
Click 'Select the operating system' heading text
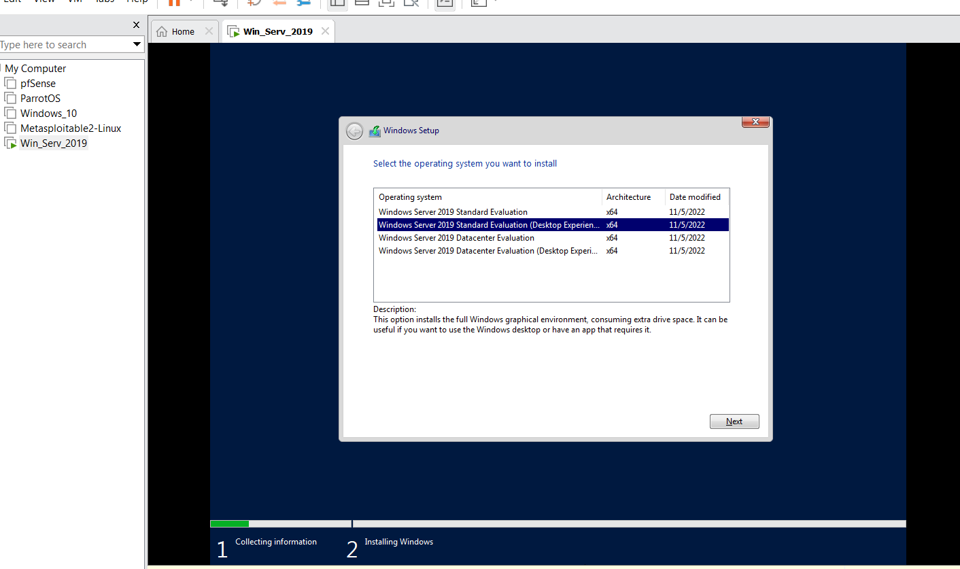coord(465,164)
